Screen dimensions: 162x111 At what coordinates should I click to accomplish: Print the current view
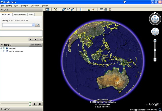[x=106, y=9]
